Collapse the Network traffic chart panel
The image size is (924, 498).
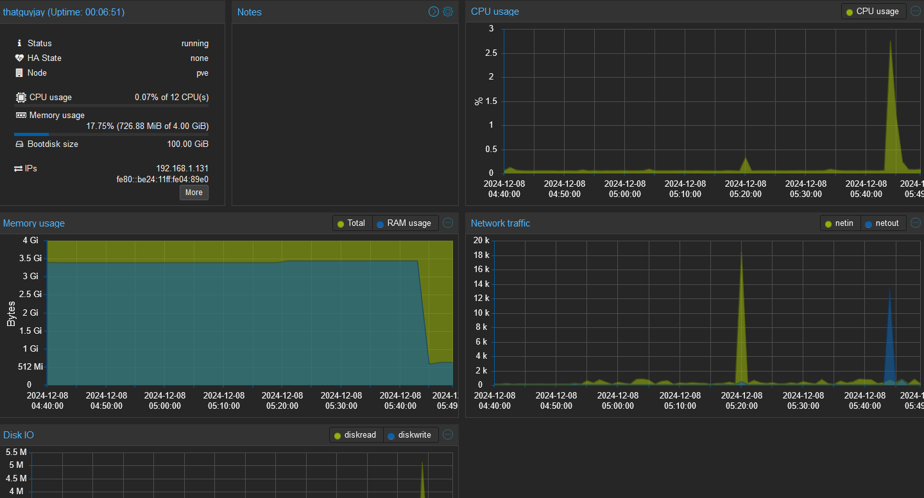(916, 223)
